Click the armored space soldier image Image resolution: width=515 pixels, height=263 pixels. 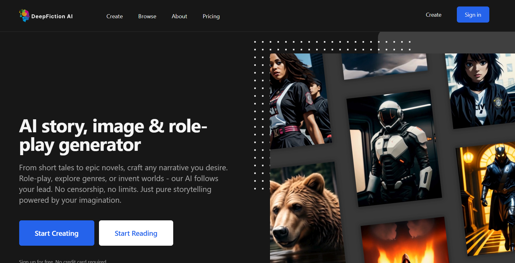393,148
